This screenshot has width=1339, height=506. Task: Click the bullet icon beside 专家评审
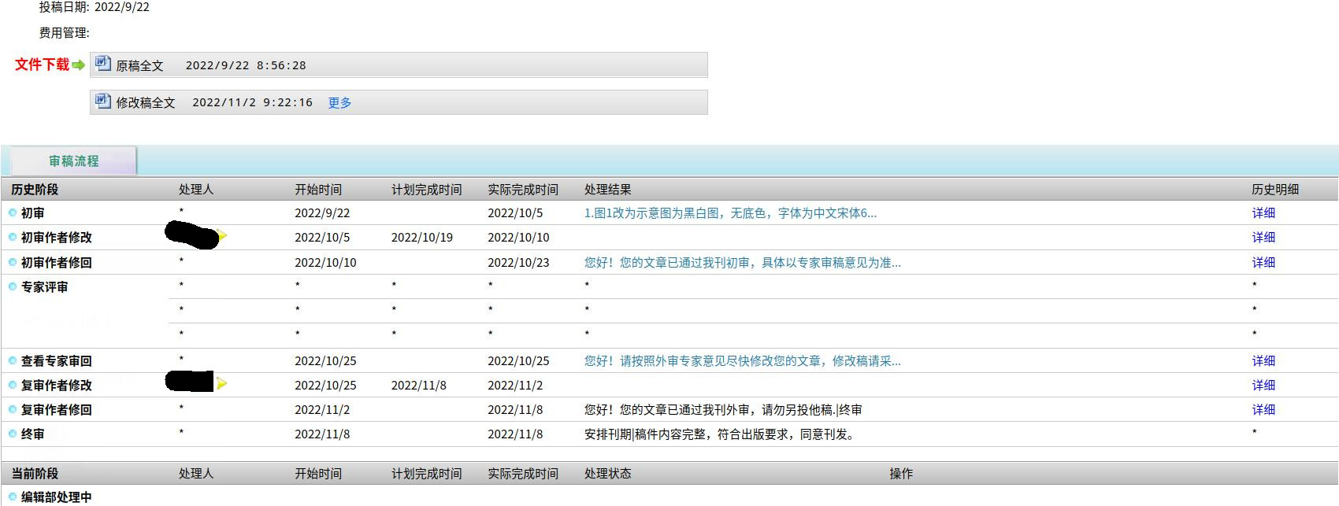pos(13,287)
